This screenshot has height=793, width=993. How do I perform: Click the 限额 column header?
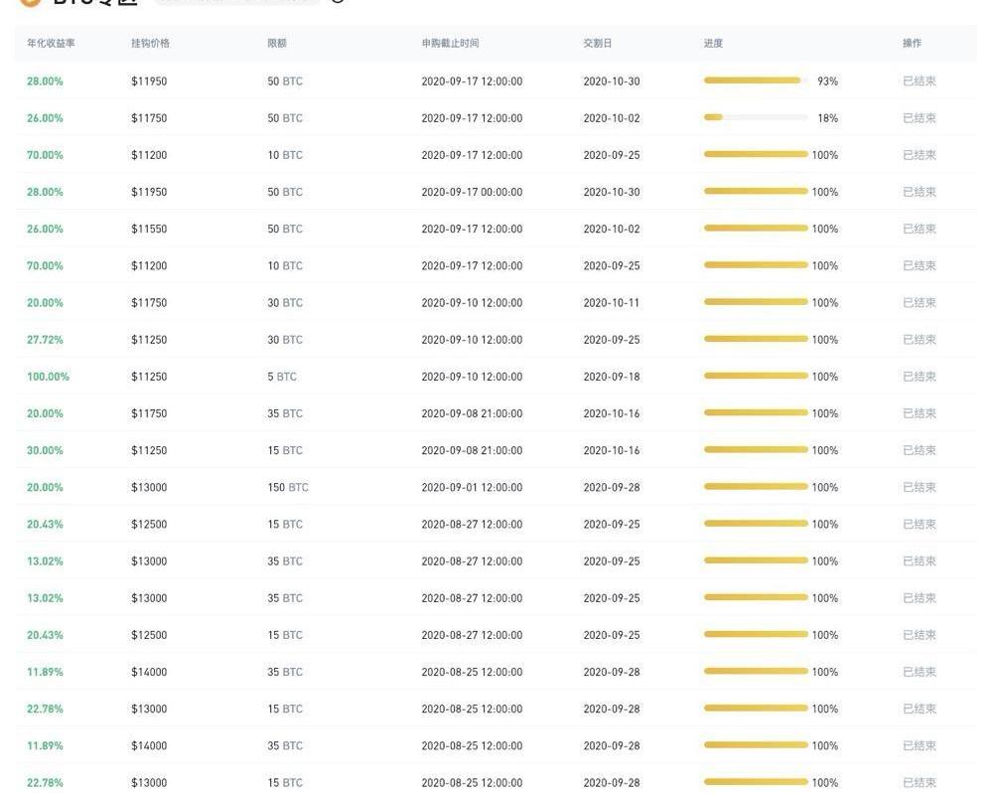click(x=277, y=44)
